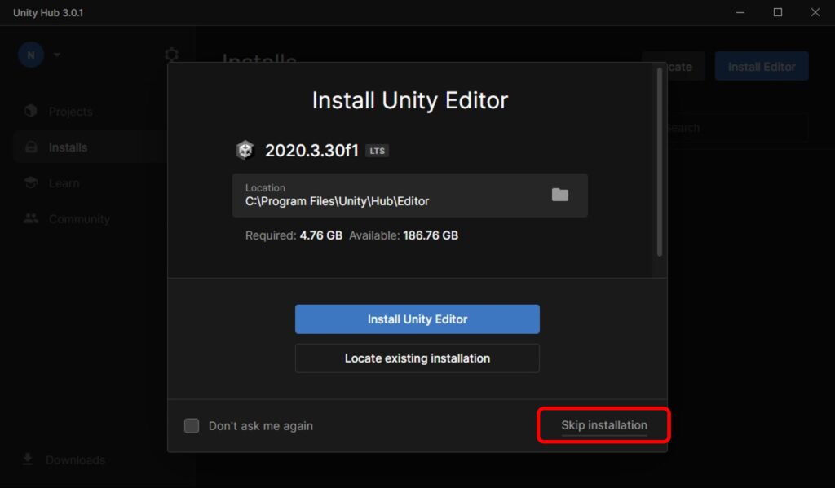Screen dimensions: 835x488
Task: Click the Install Unity Editor dialog button
Action: [417, 319]
